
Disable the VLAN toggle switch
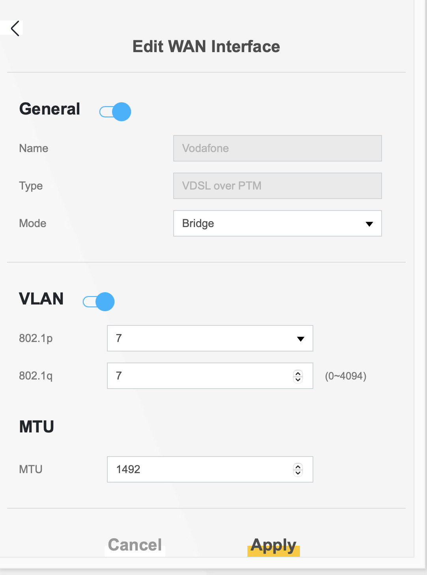pos(99,302)
